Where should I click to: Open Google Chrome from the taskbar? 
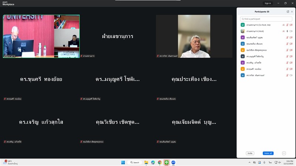159,162
